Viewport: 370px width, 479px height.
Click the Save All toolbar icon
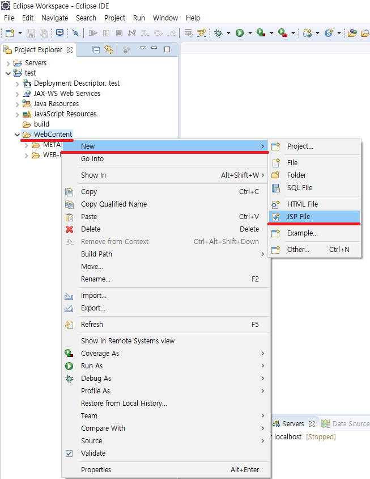tap(44, 33)
